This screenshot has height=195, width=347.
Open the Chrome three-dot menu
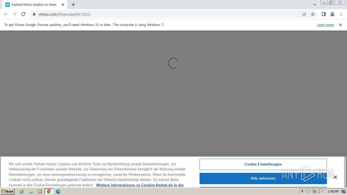click(x=341, y=14)
